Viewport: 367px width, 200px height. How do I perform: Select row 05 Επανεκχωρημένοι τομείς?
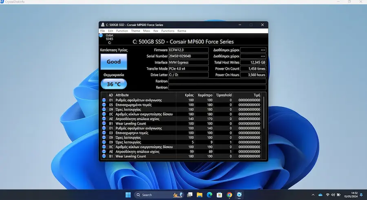[181, 105]
